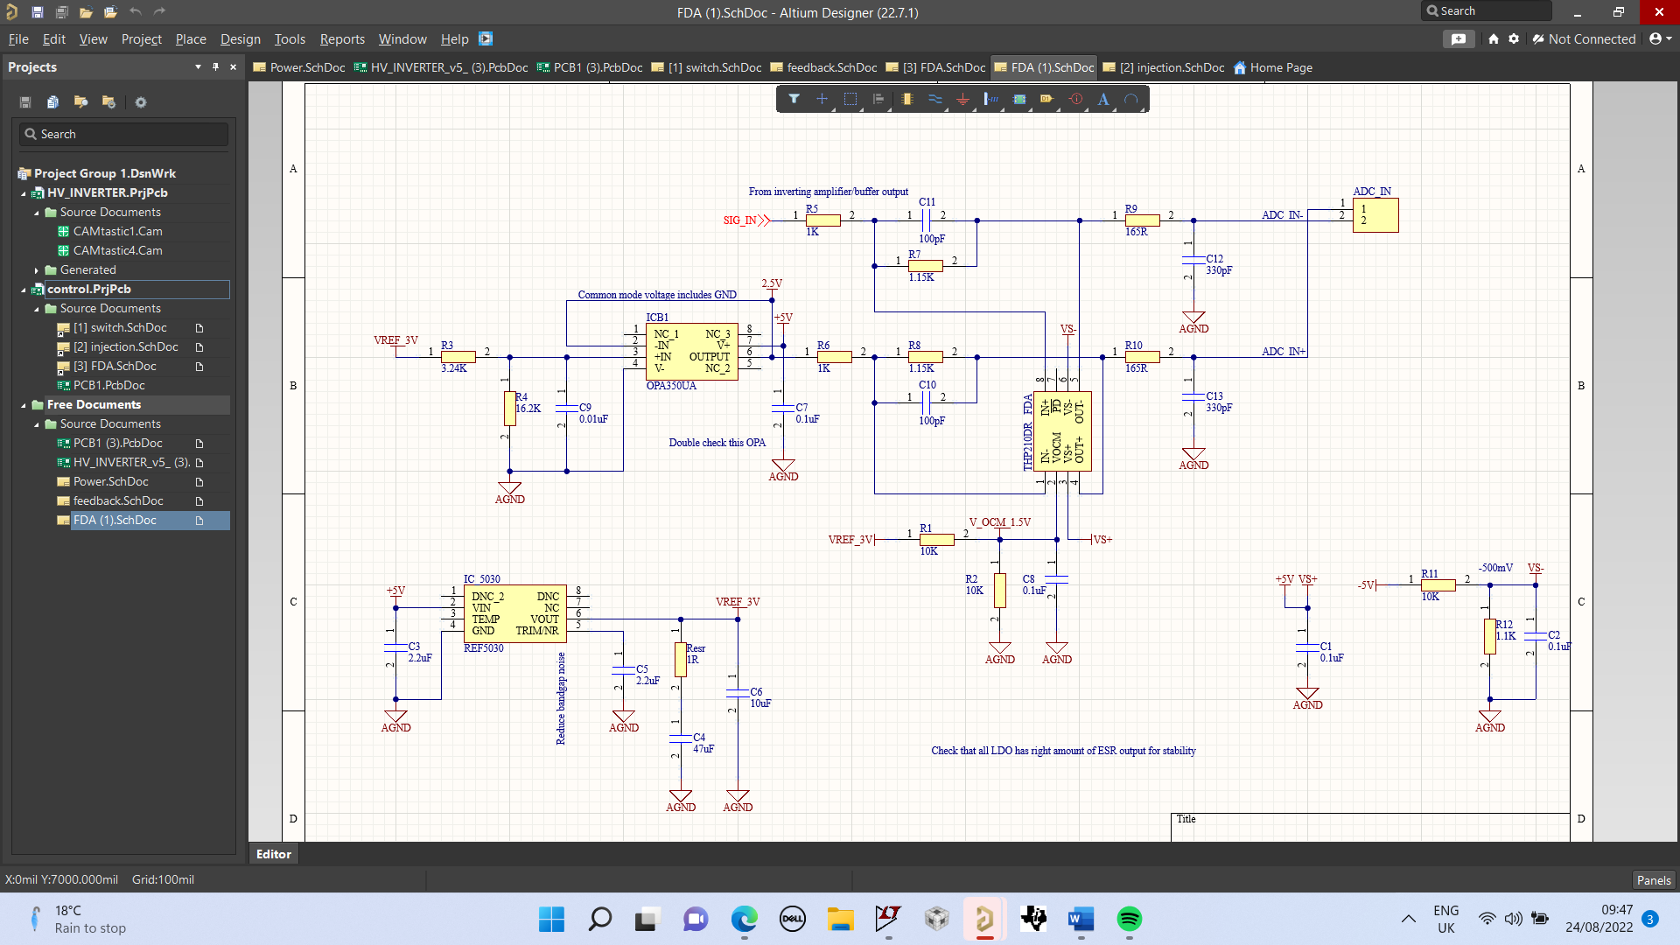Image resolution: width=1680 pixels, height=945 pixels.
Task: Click the cross-probe icon in toolbar
Action: (x=822, y=99)
